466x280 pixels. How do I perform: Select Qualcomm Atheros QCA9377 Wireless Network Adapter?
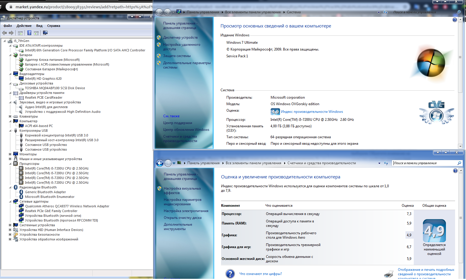pos(67,206)
